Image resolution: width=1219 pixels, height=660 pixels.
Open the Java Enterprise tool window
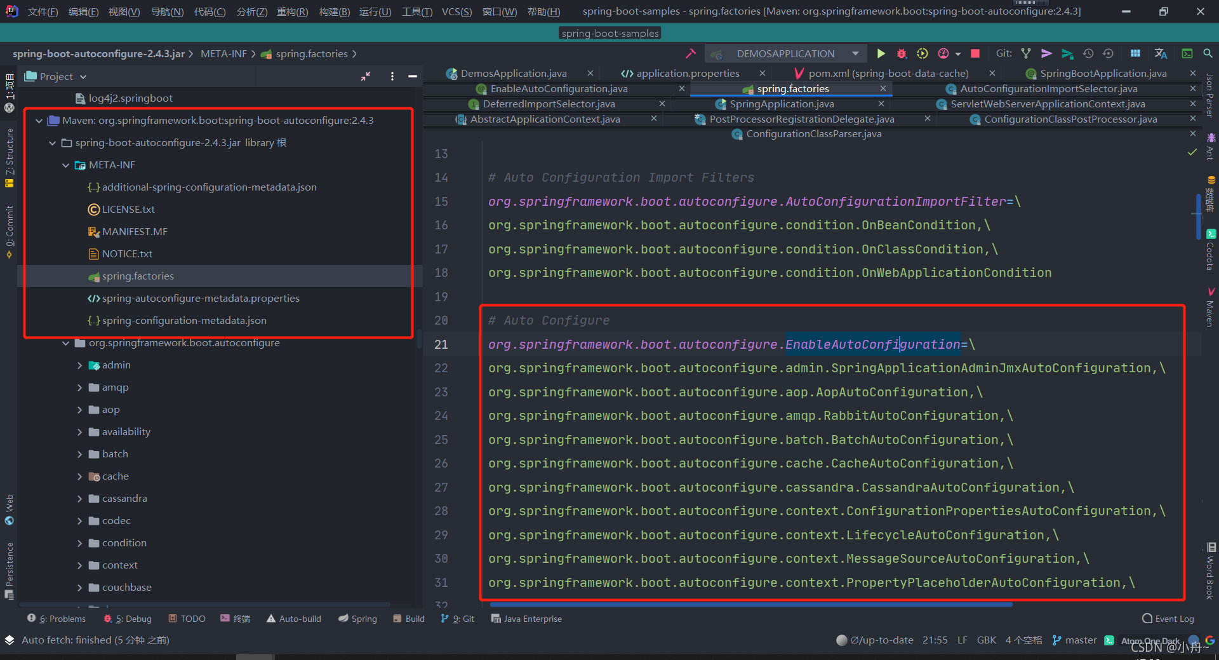[x=526, y=619]
